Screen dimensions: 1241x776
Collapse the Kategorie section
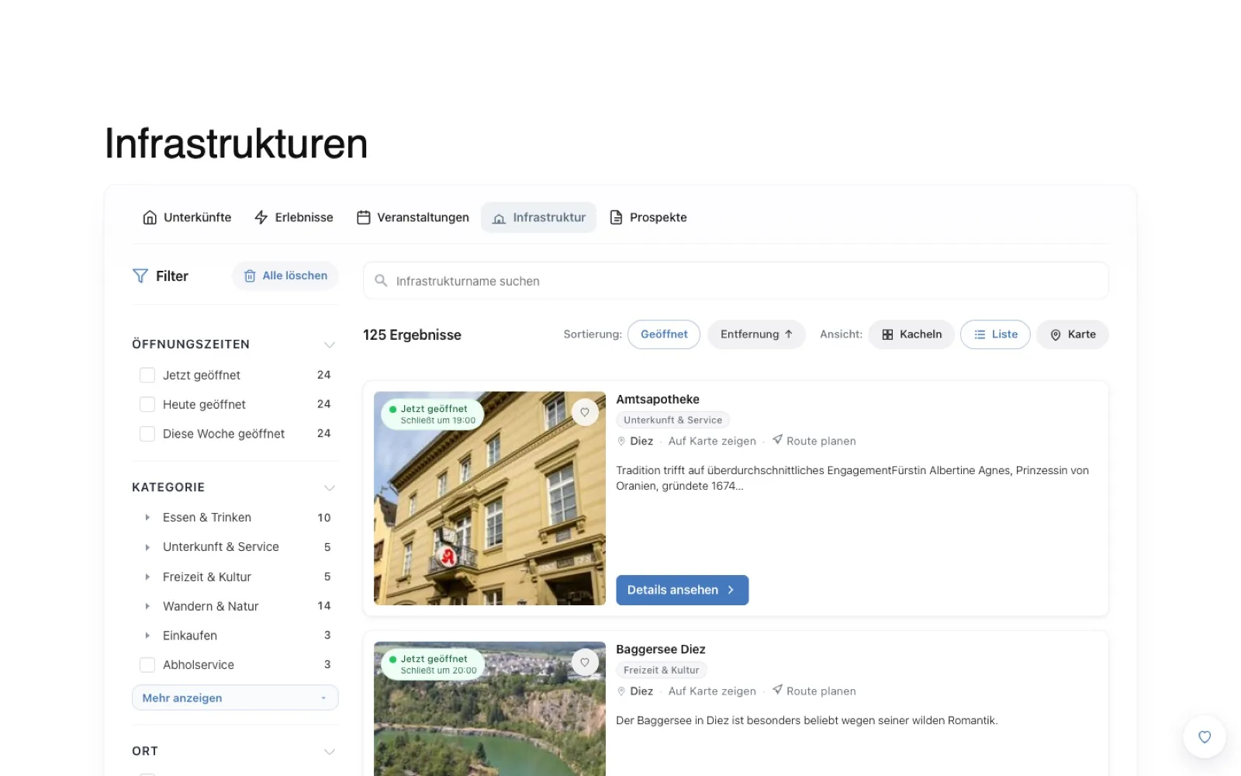tap(329, 488)
